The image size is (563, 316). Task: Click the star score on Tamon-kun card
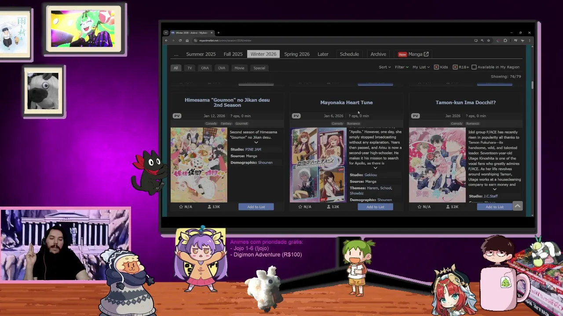point(424,207)
